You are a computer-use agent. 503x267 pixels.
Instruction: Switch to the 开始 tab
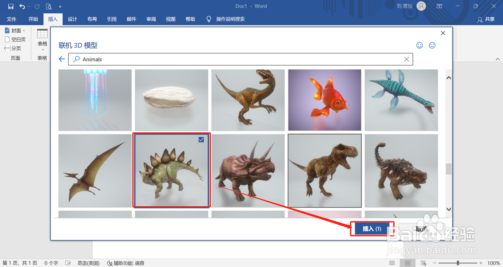tap(33, 19)
